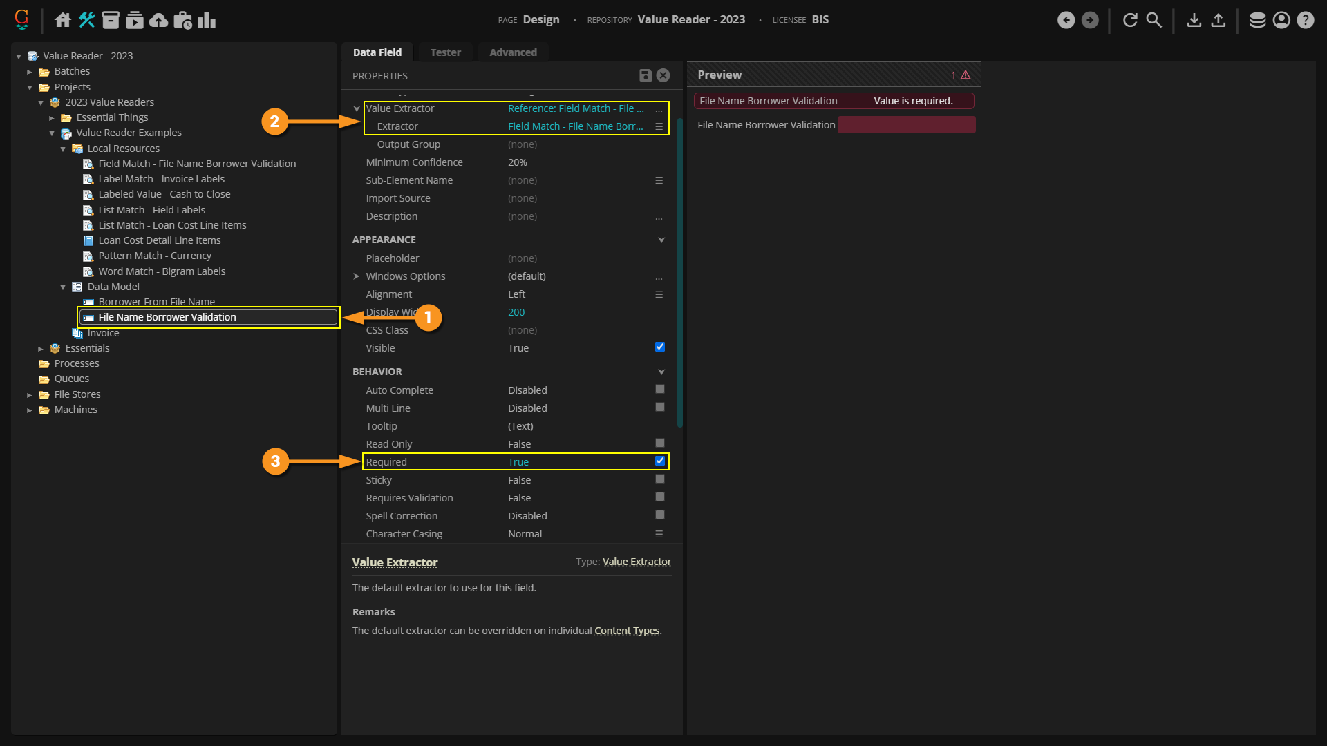The height and width of the screenshot is (746, 1327).
Task: Collapse the Value Extractor property group
Action: click(357, 108)
